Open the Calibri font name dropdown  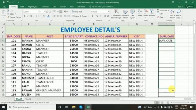38,12
